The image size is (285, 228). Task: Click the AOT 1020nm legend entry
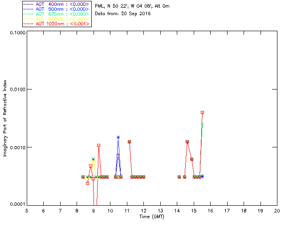pyautogui.click(x=57, y=24)
